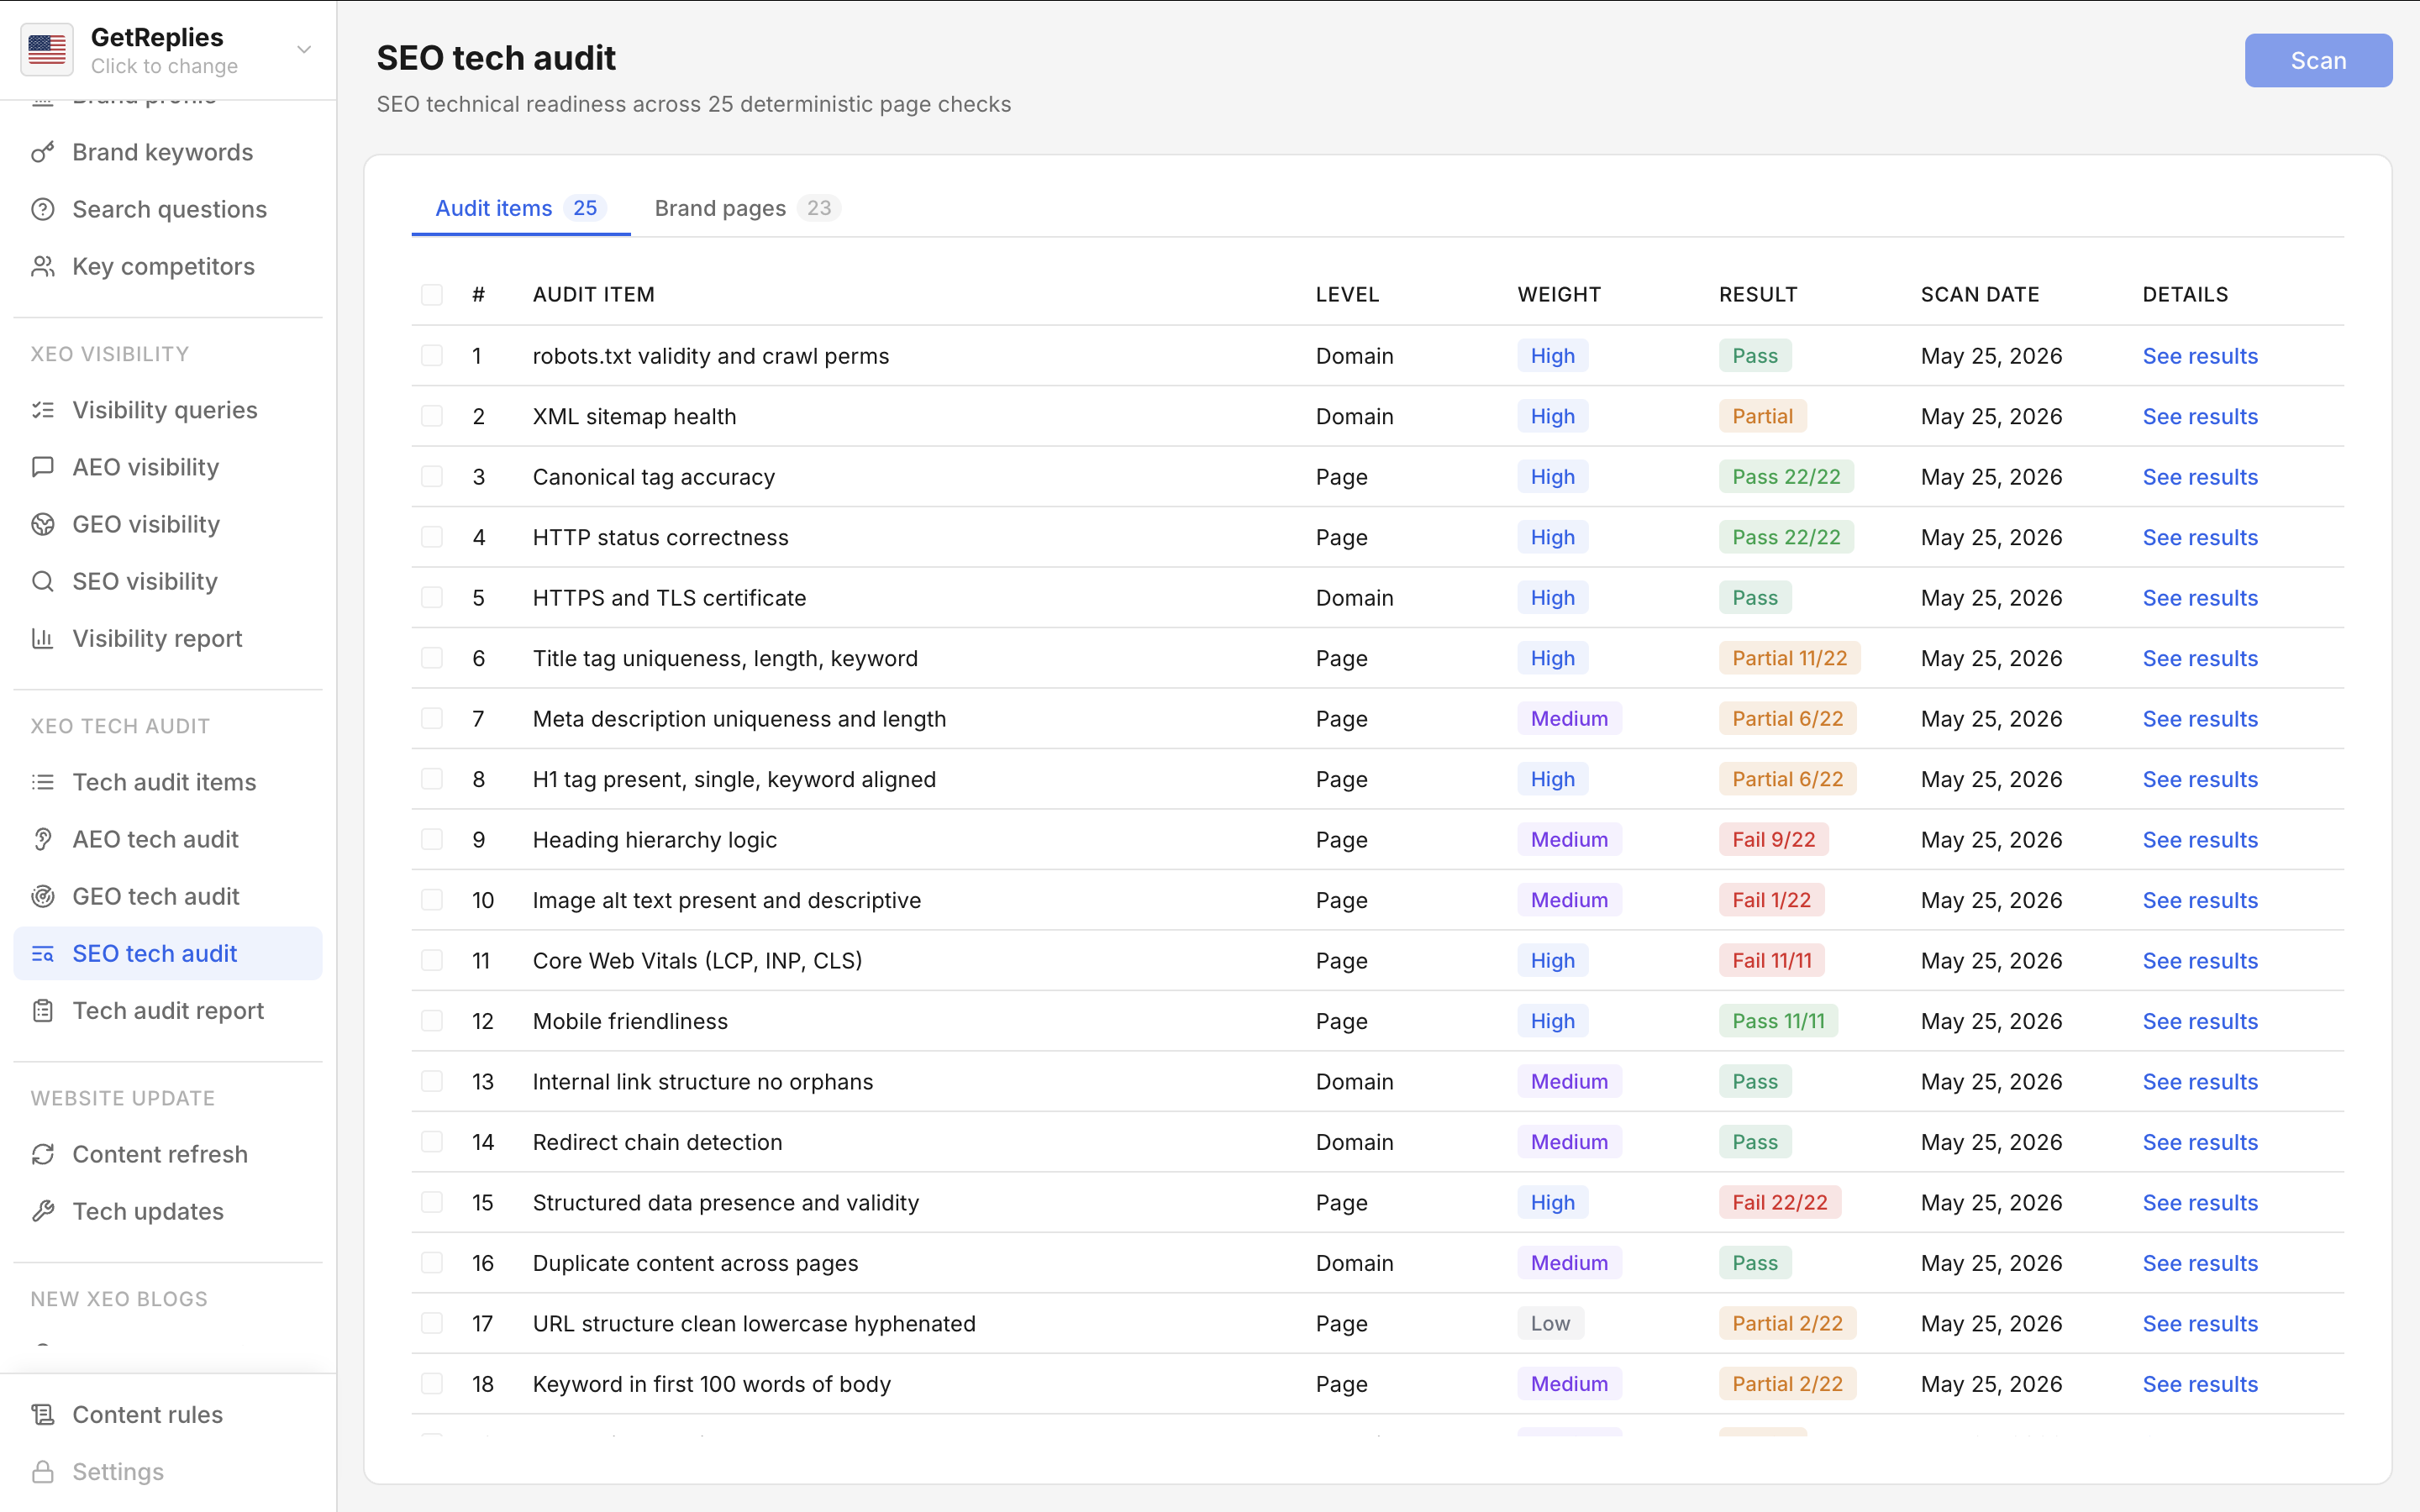Click the Content rules scroll icon
The image size is (2420, 1512).
point(42,1415)
